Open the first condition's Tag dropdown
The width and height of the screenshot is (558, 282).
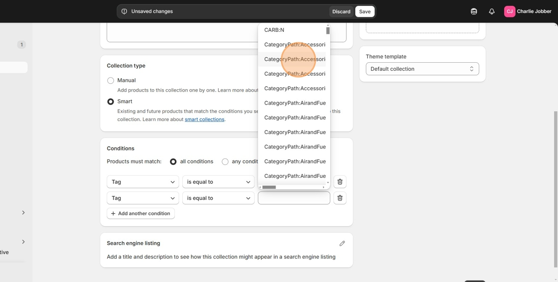coord(142,181)
